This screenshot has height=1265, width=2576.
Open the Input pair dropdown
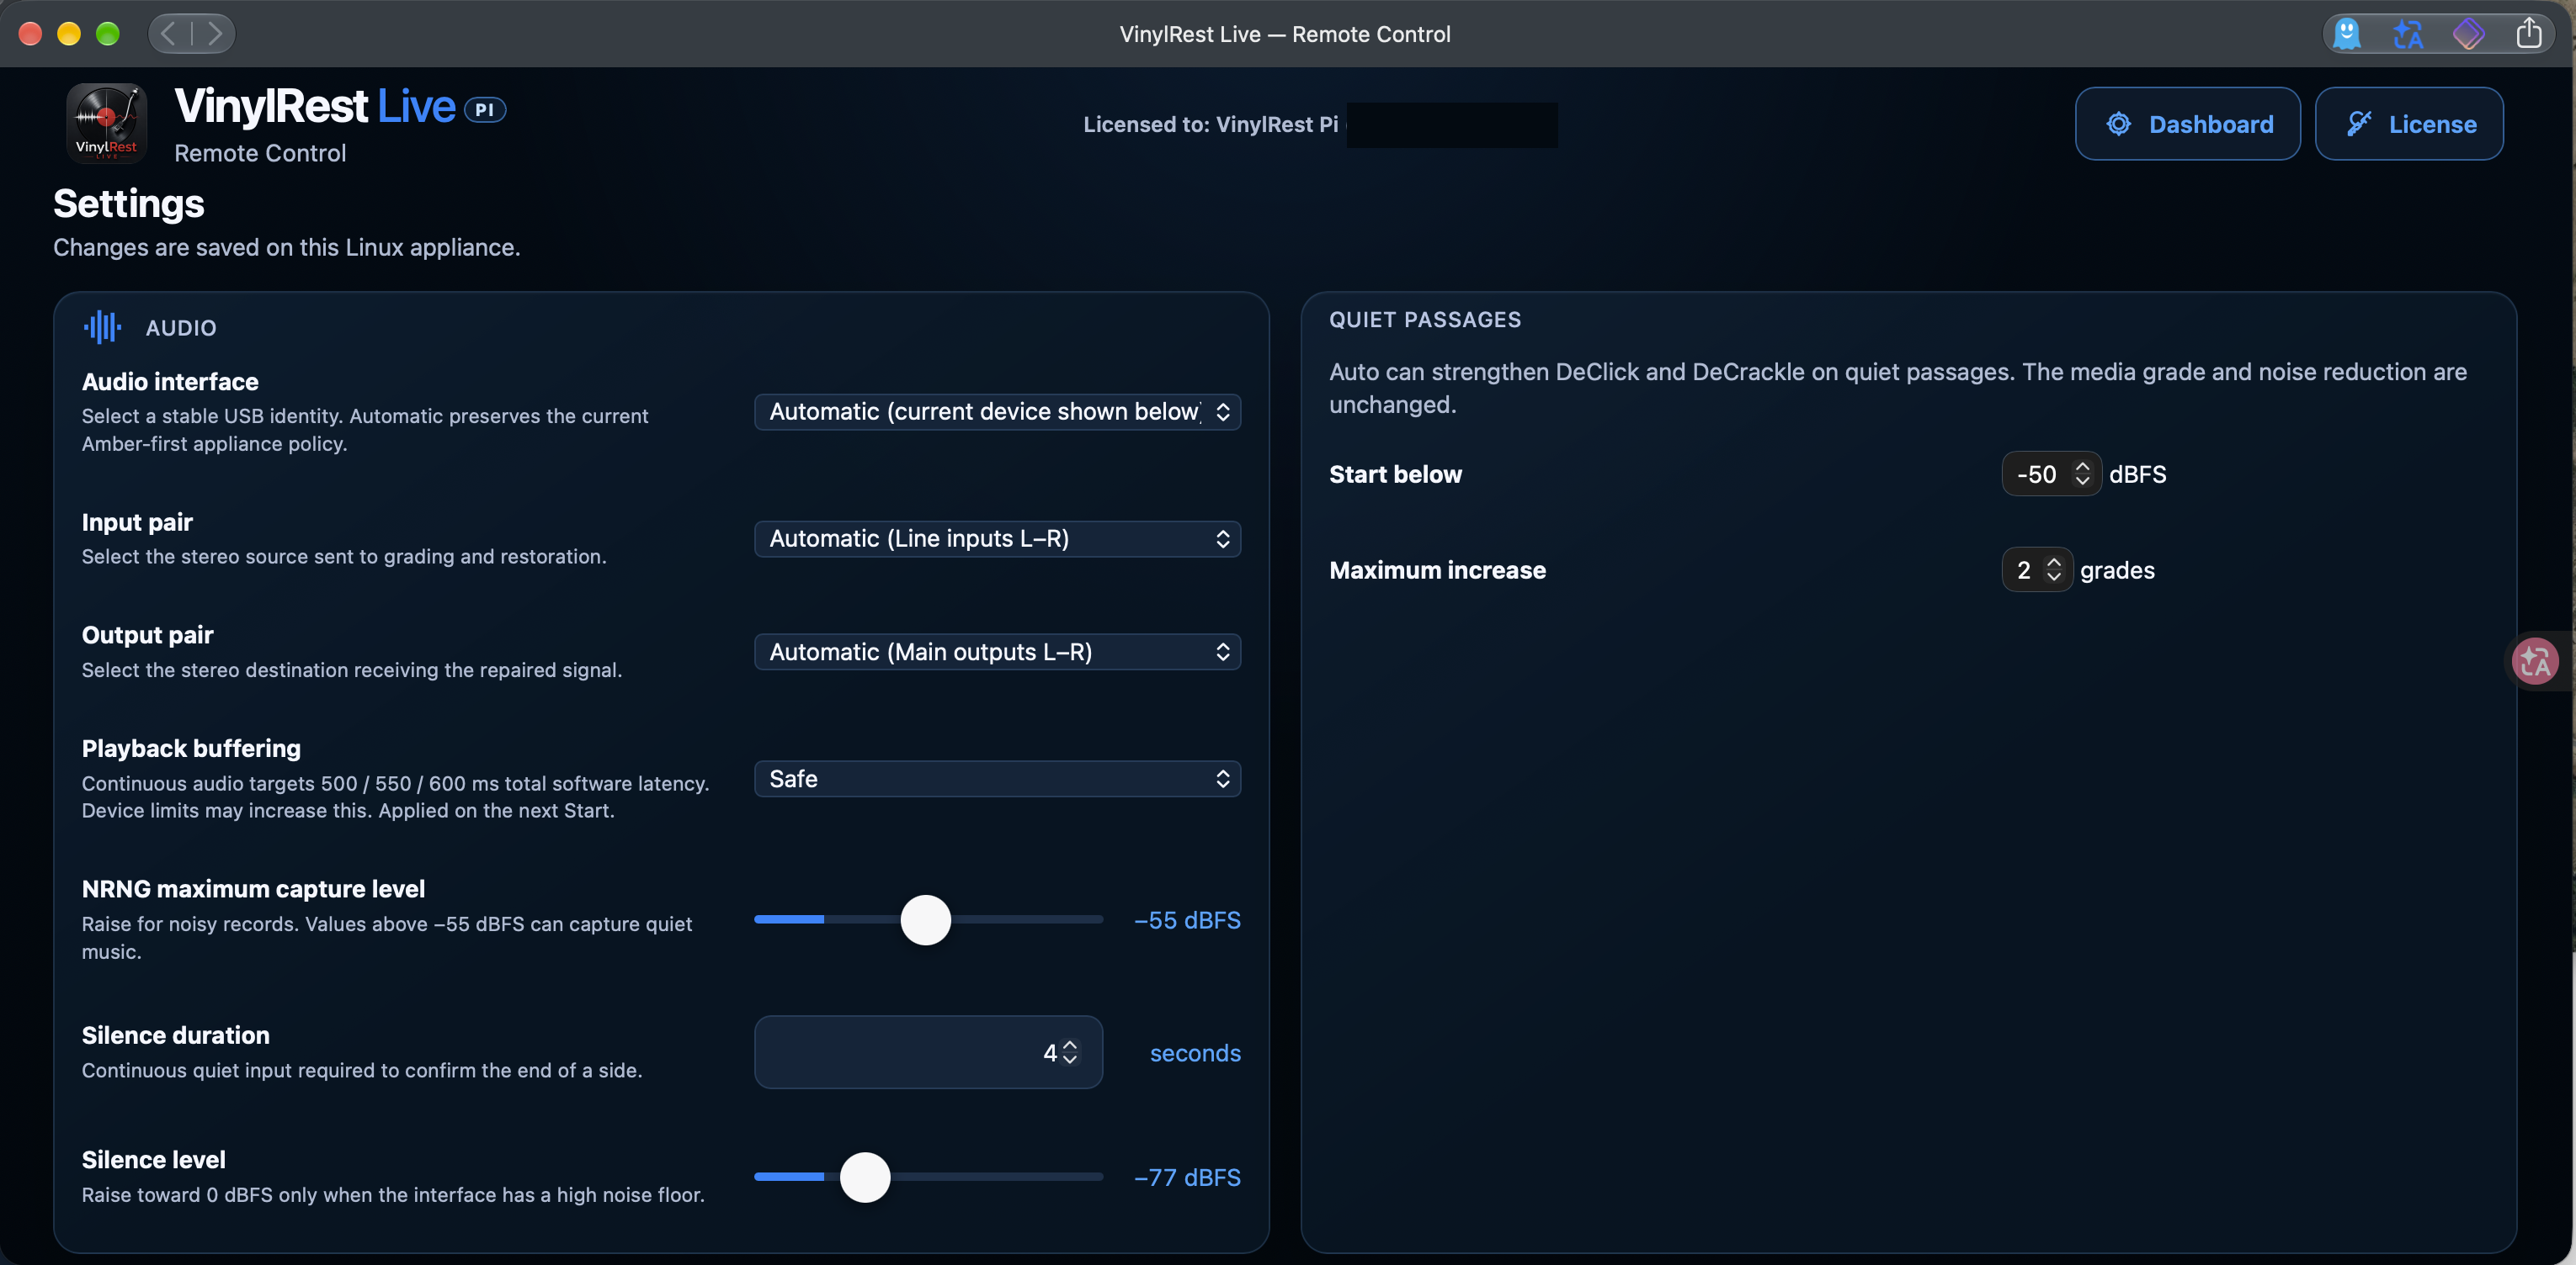pos(997,538)
